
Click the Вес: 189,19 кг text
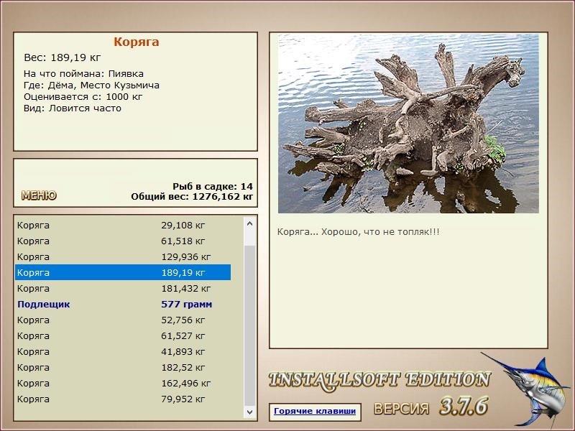click(62, 57)
